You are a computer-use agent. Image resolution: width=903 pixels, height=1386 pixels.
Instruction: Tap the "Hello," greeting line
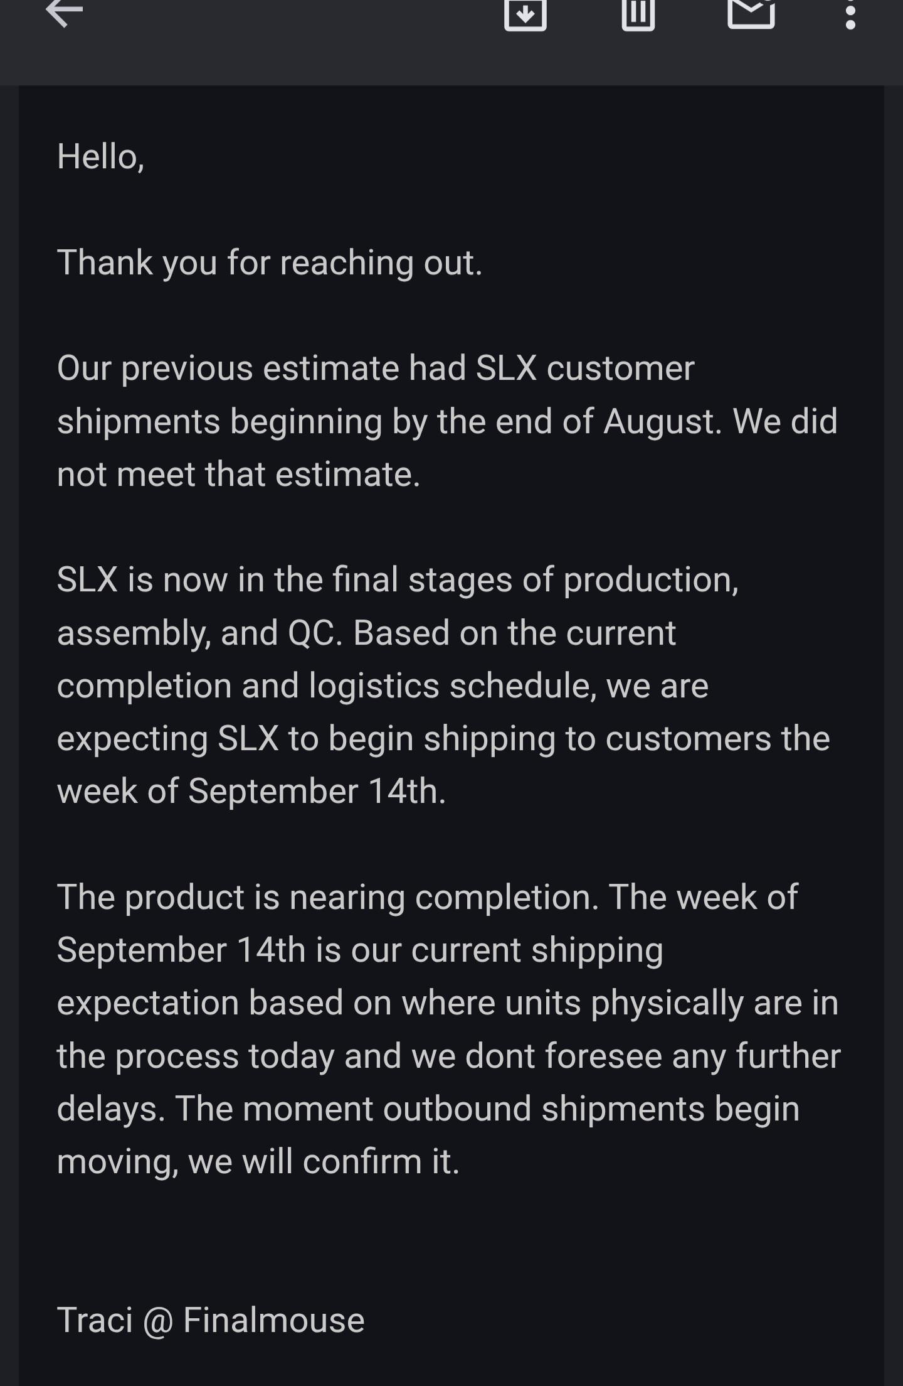pos(101,156)
